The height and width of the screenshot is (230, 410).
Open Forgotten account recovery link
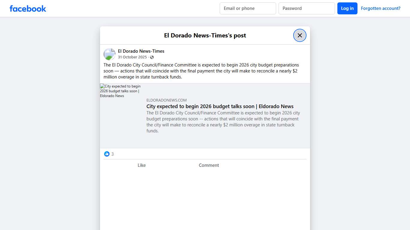380,8
